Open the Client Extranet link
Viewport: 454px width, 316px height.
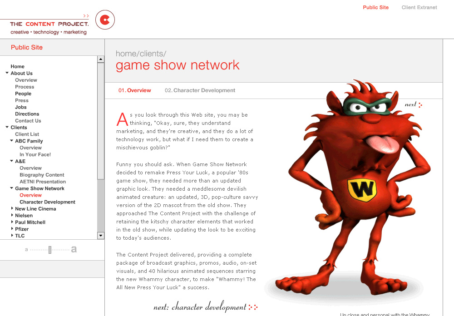click(x=419, y=7)
